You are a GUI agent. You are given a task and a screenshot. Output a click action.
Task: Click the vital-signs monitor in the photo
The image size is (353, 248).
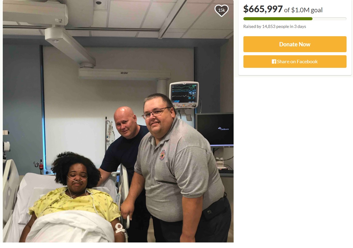tap(184, 95)
